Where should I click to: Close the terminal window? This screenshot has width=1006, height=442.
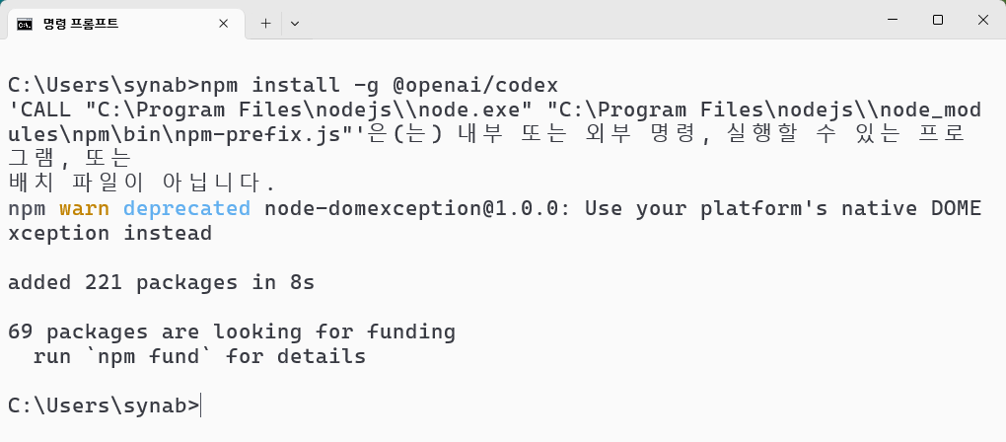982,20
